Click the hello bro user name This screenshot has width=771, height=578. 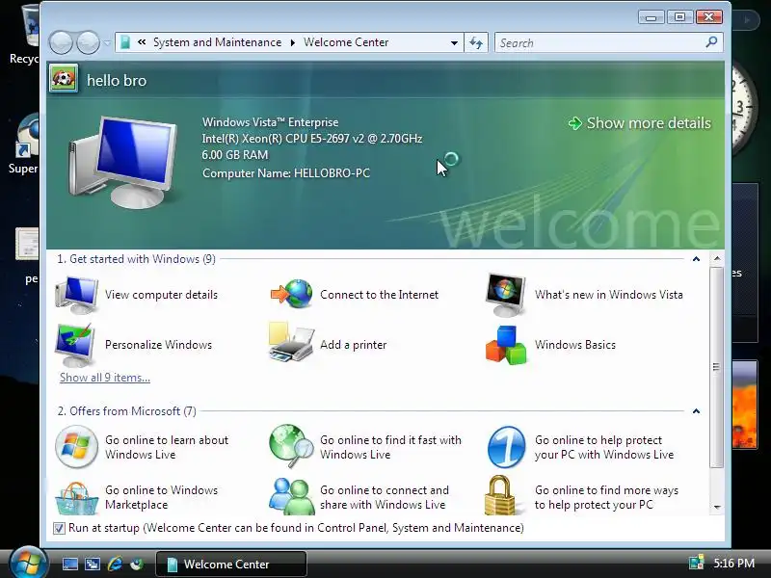point(117,81)
